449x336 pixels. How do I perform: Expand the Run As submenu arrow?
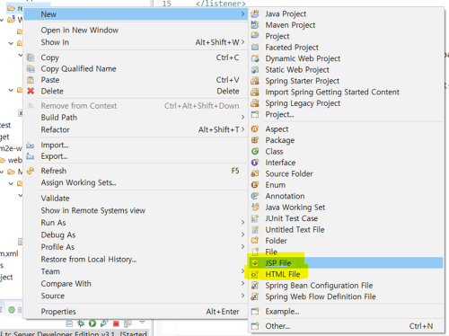[242, 223]
